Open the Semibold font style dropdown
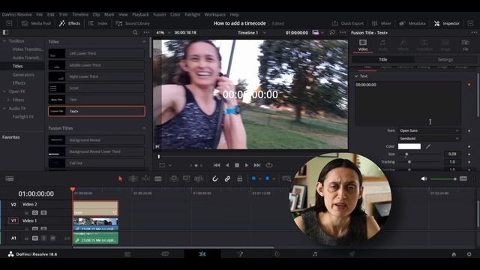The width and height of the screenshot is (480, 270). 429,139
